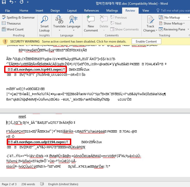The image size is (190, 187).
Task: Expand the Translate dropdown arrow
Action: coord(59,30)
